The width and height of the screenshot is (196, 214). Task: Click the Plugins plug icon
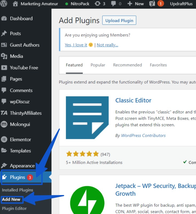[x=5, y=177]
